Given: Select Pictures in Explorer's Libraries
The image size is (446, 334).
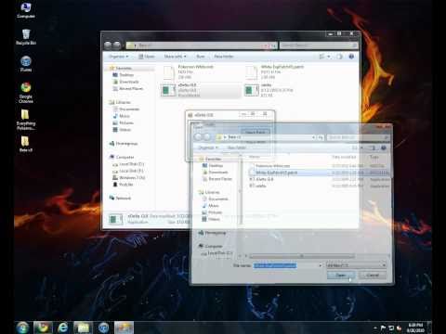Looking at the screenshot, I should pyautogui.click(x=124, y=122).
